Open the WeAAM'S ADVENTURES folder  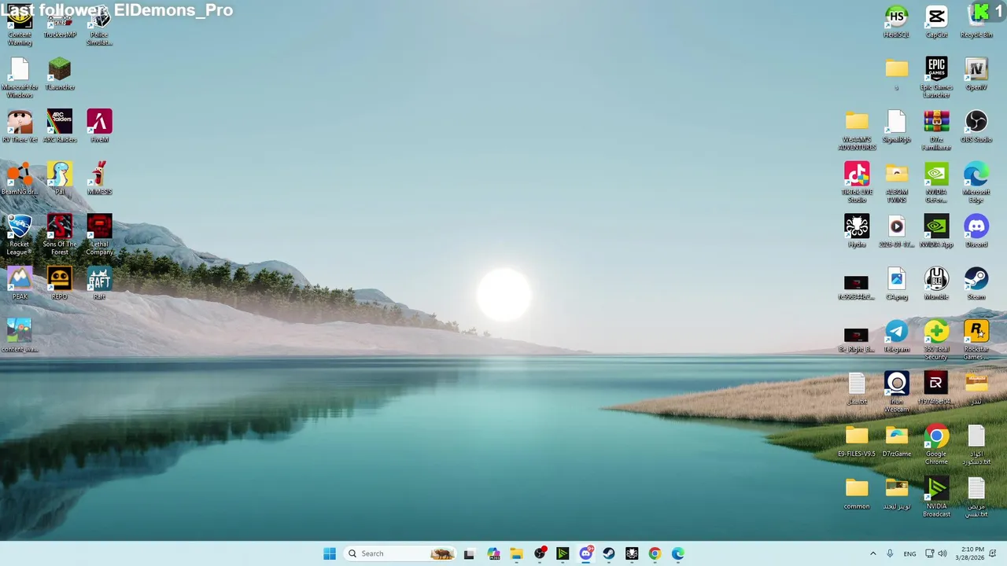tap(857, 131)
